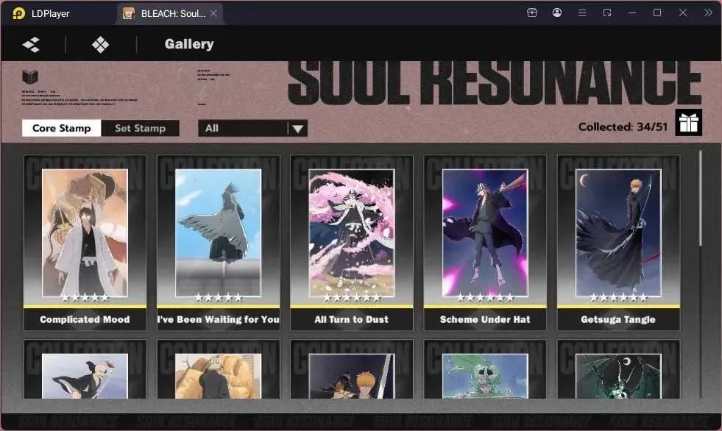Expand LDPlayer sidebar double-chevron
The image size is (722, 431).
[x=708, y=13]
